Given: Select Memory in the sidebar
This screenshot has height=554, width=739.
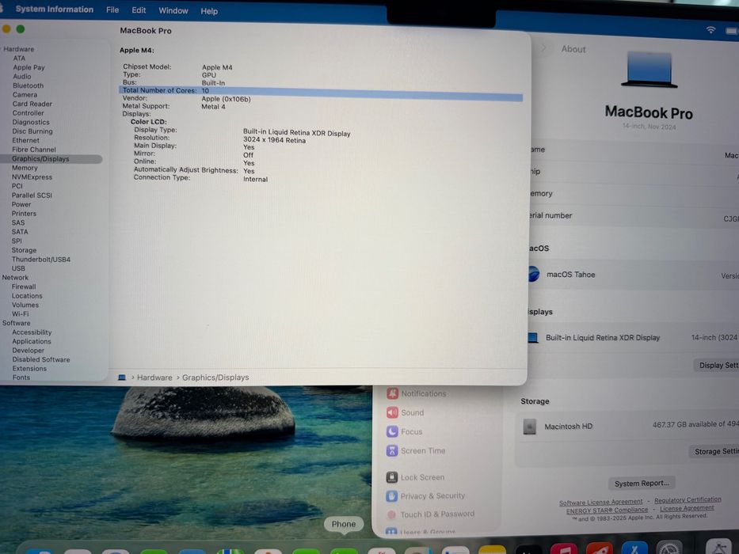Looking at the screenshot, I should click(25, 168).
